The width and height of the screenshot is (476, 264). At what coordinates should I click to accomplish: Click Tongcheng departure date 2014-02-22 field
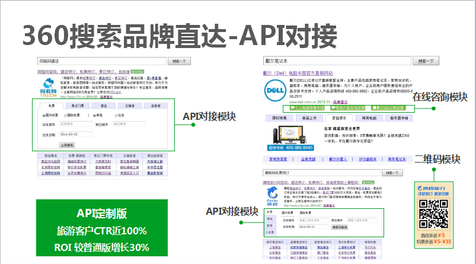[76, 134]
